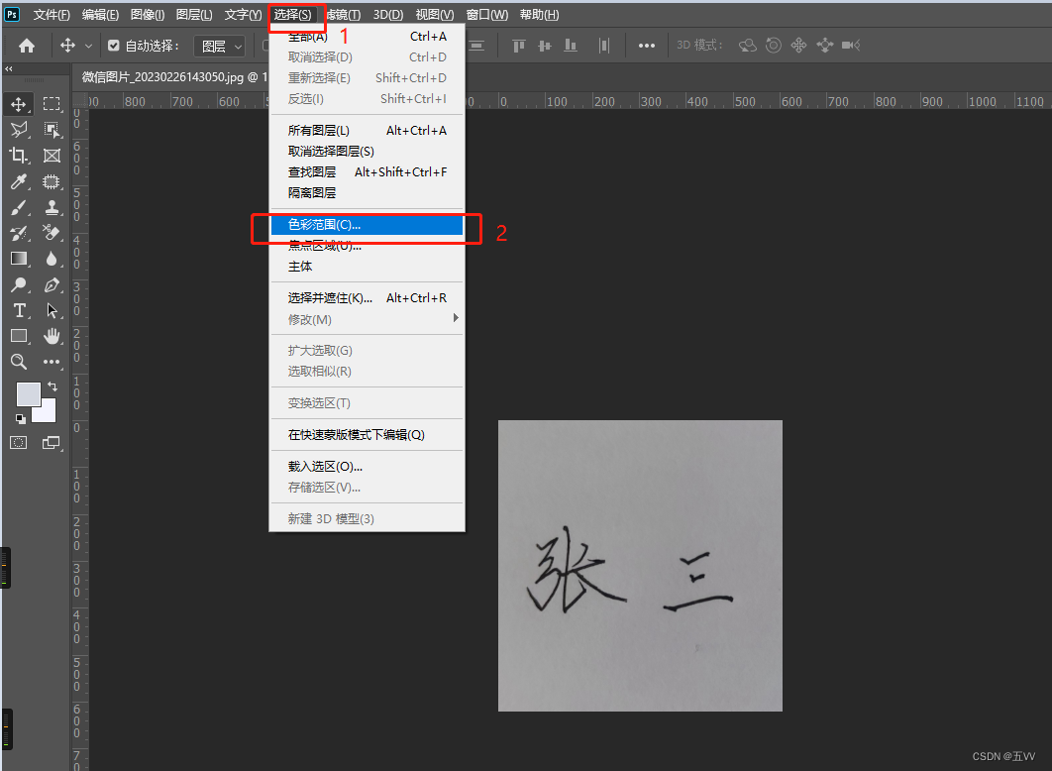Open the 窗口(W) menu
Screen dimensions: 1052x771
[x=487, y=14]
